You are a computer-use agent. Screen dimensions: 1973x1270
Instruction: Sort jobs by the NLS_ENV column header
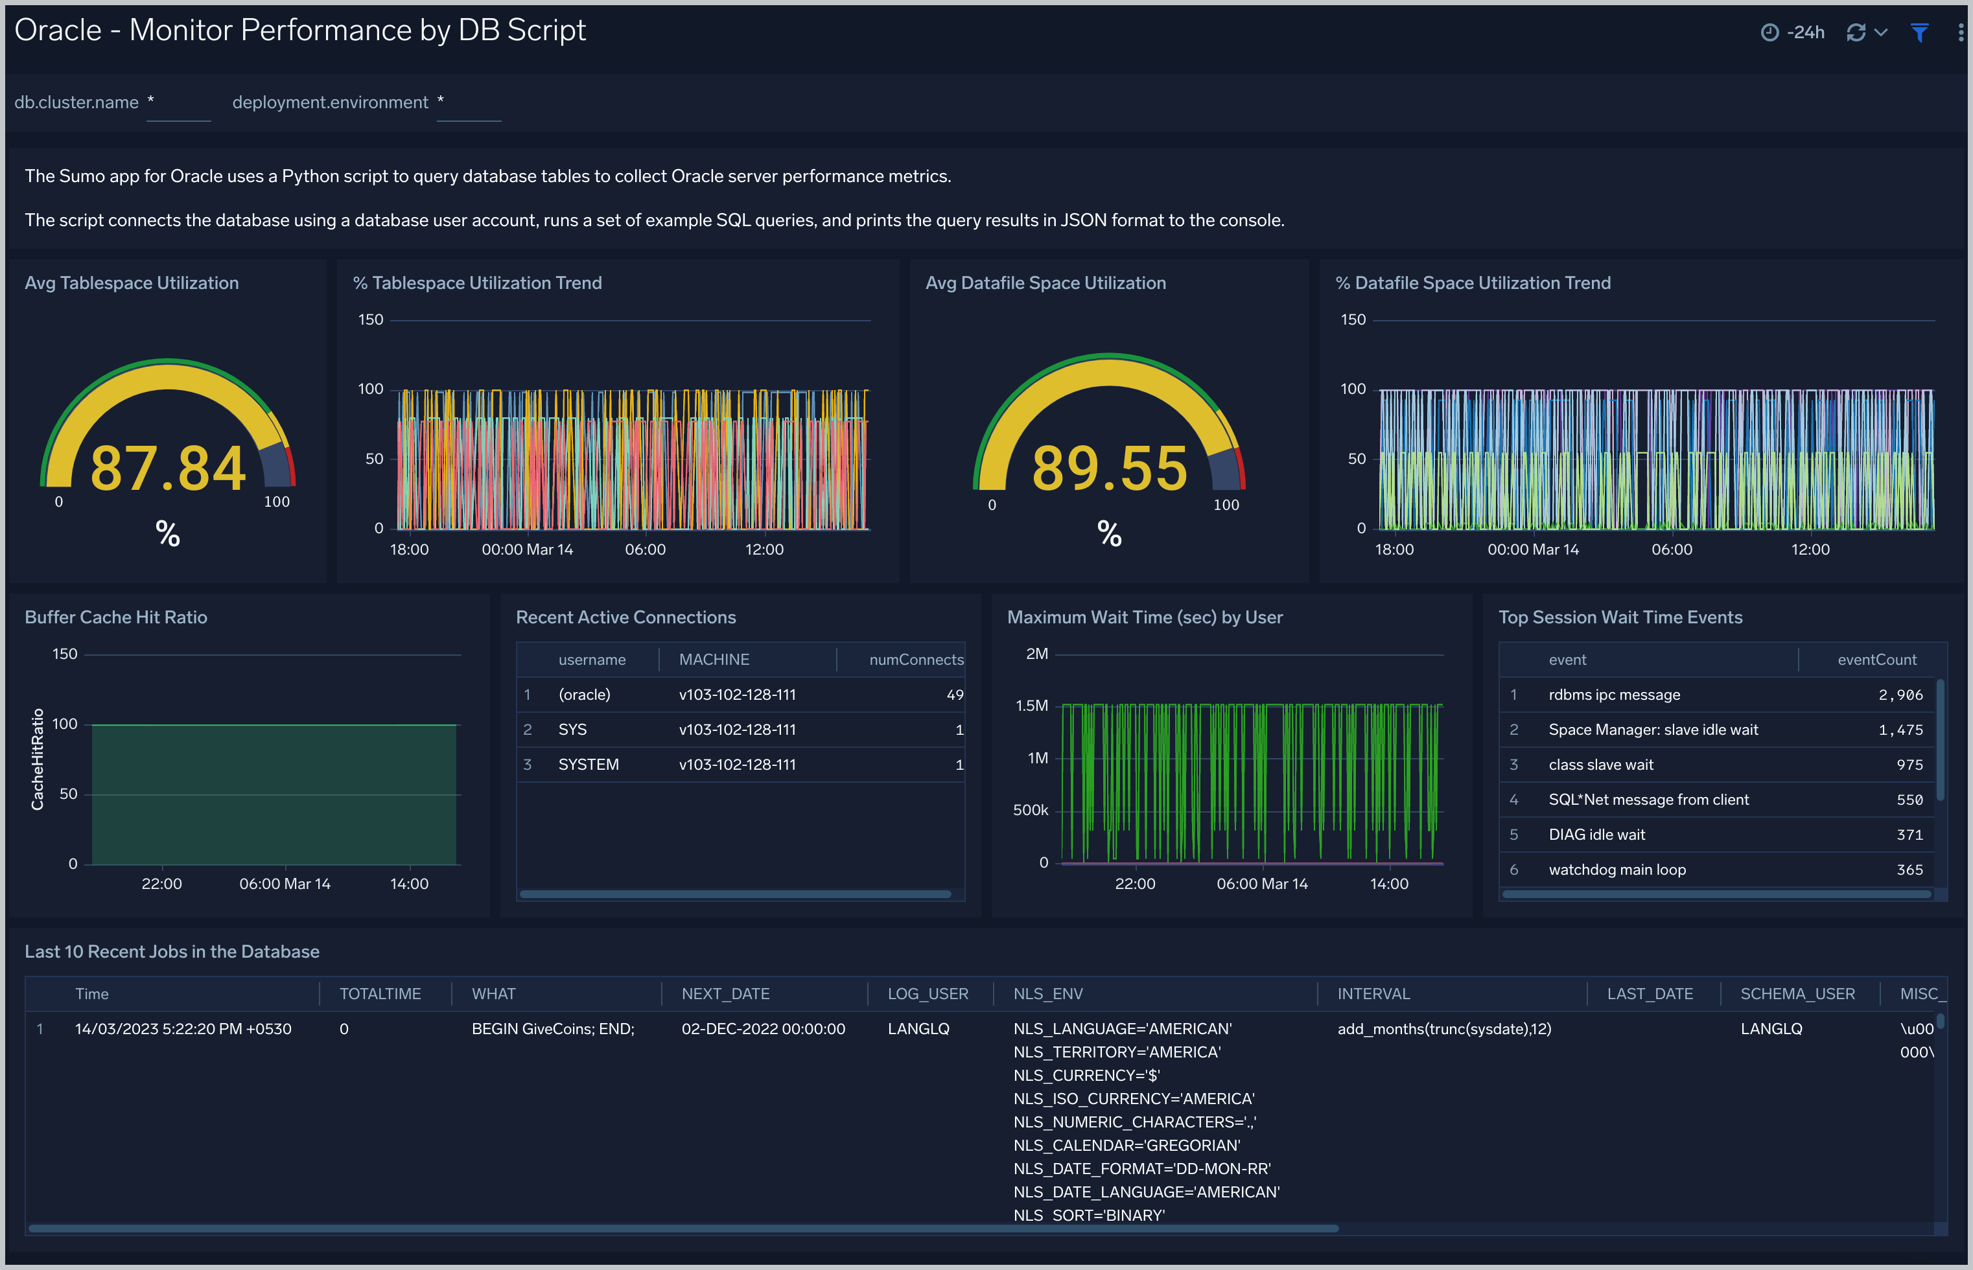[1047, 994]
